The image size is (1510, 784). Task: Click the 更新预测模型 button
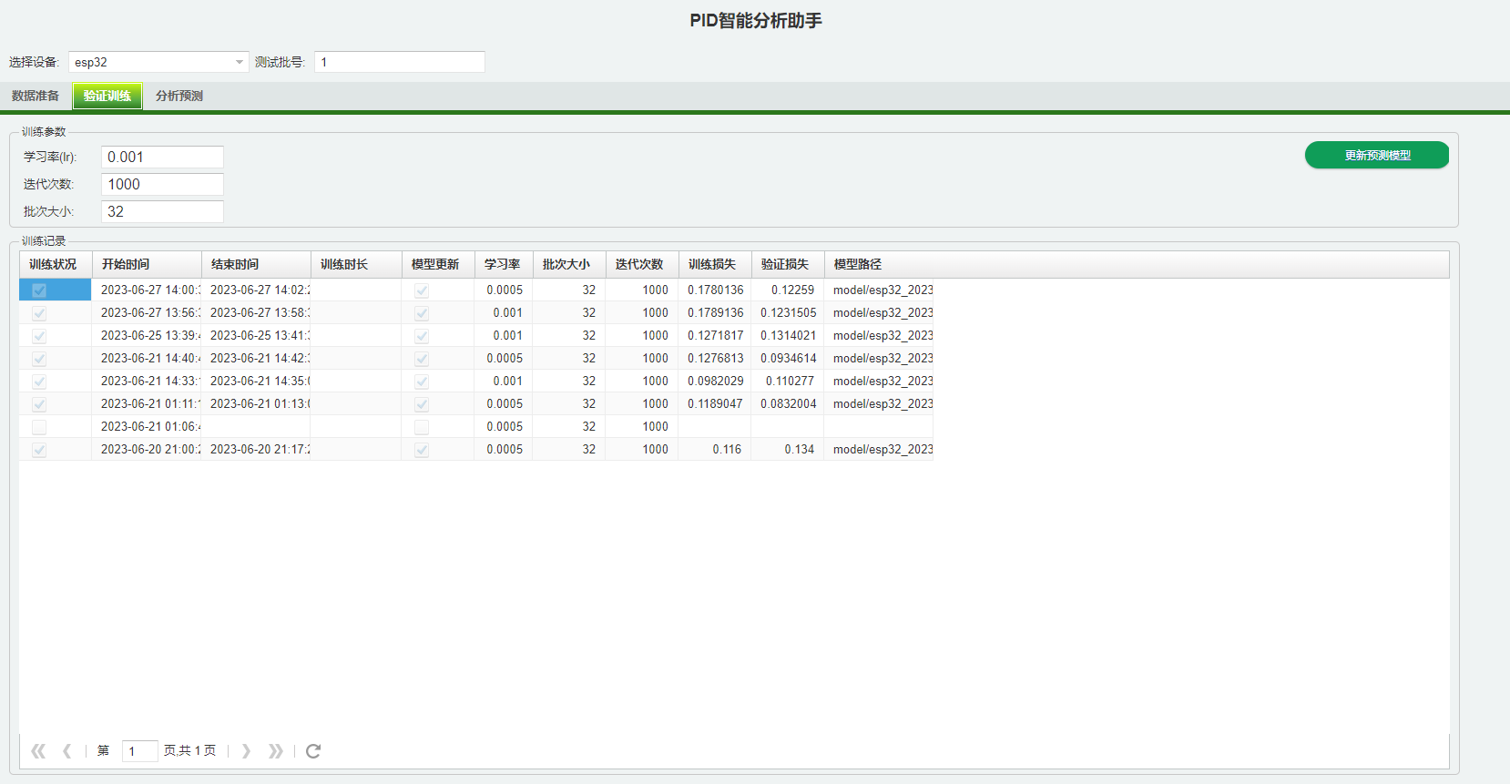coord(1377,155)
